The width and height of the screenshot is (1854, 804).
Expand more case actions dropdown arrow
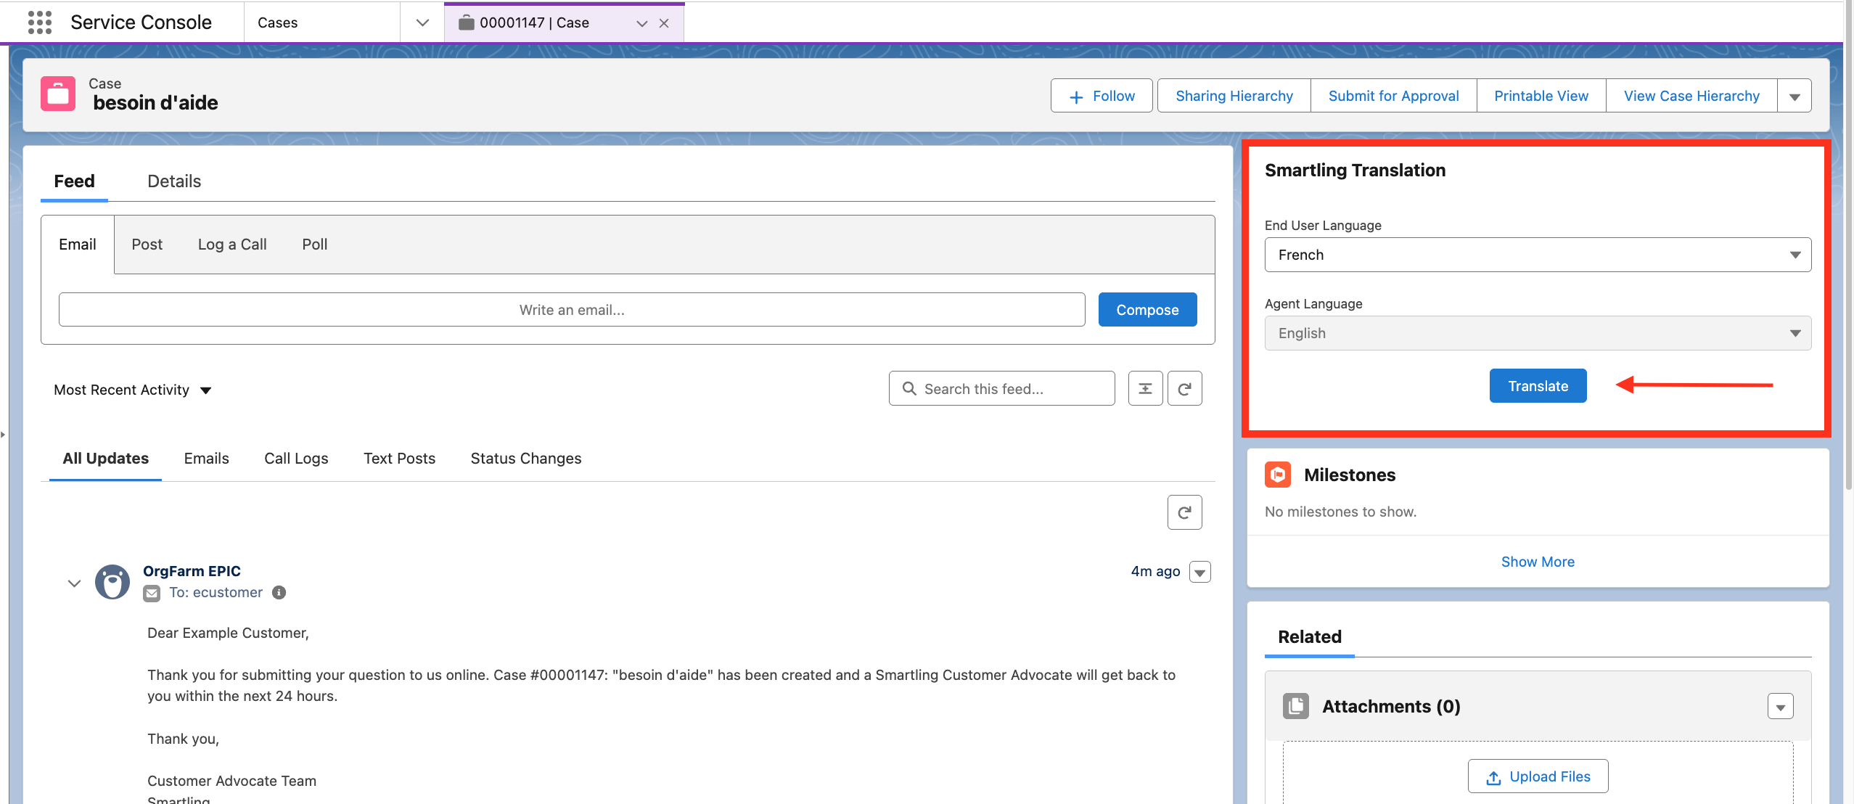[x=1794, y=97]
